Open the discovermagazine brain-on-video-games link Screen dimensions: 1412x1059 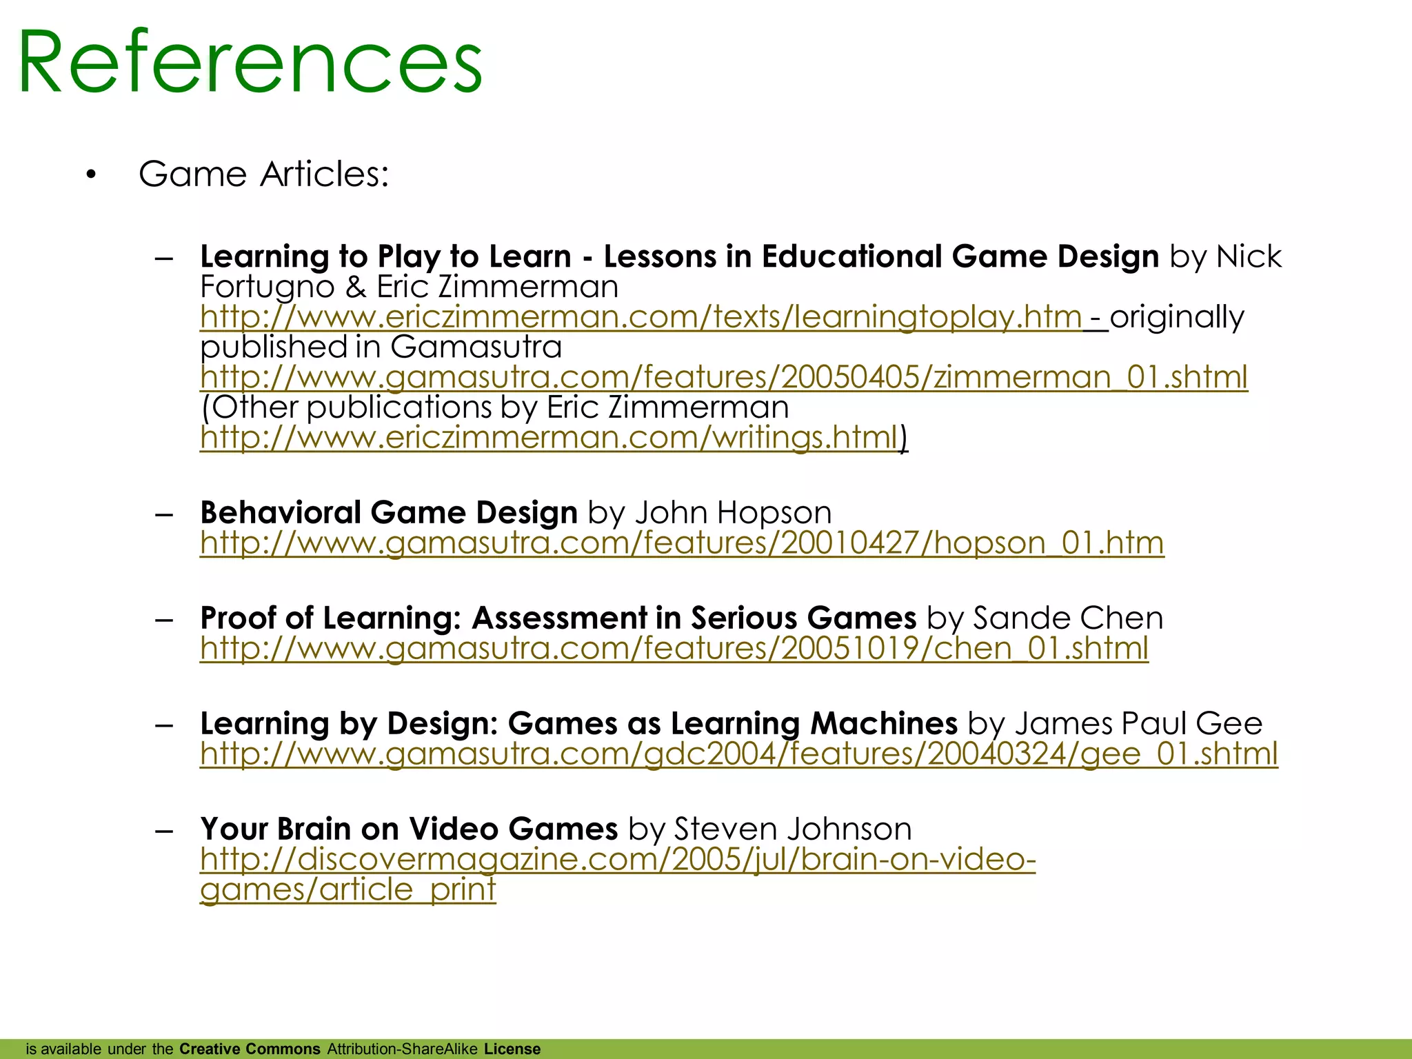pos(618,874)
